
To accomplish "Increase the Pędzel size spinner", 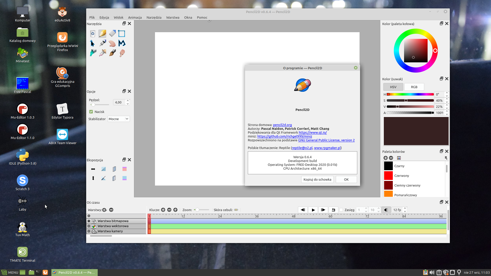I will click(x=128, y=101).
